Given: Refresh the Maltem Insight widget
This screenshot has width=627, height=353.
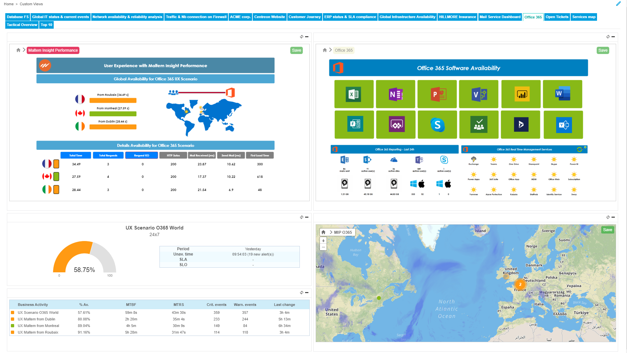Looking at the screenshot, I should [301, 37].
